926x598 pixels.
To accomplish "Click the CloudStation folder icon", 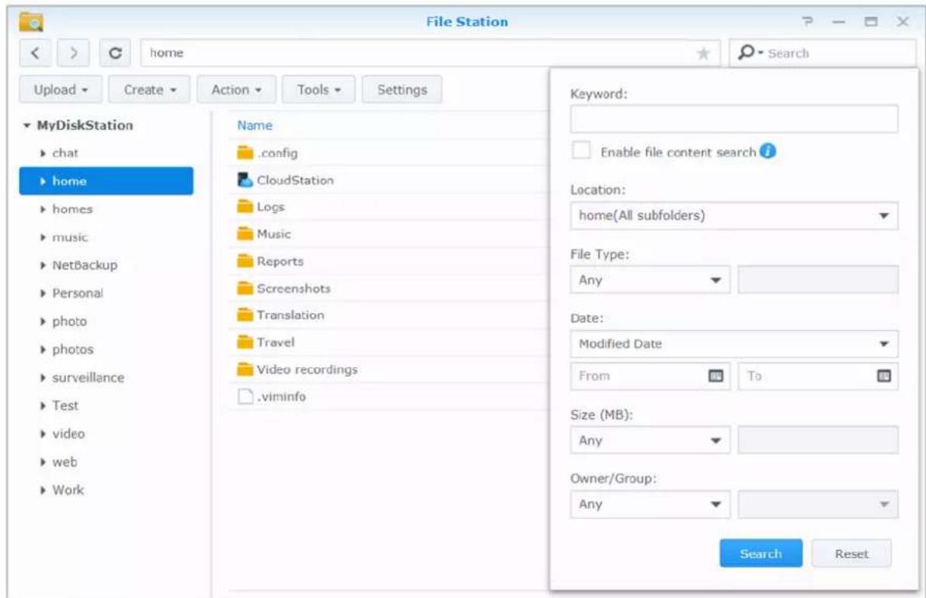I will coord(245,180).
